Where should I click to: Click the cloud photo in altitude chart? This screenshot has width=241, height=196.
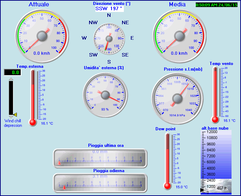(216, 186)
